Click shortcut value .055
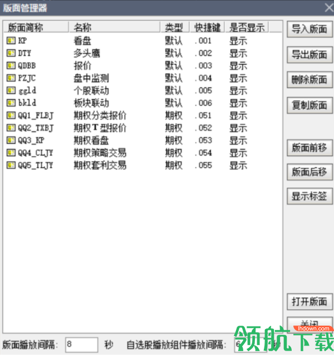The width and height of the screenshot is (334, 355). click(203, 166)
